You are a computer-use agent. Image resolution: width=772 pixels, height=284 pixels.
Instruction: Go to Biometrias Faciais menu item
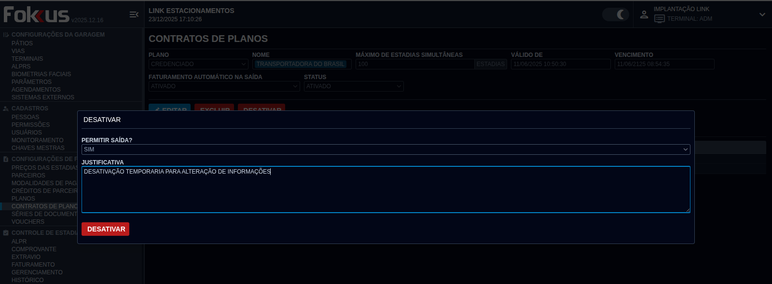pyautogui.click(x=41, y=74)
